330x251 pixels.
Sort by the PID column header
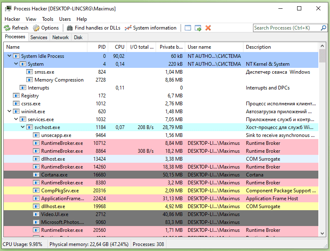coord(102,47)
